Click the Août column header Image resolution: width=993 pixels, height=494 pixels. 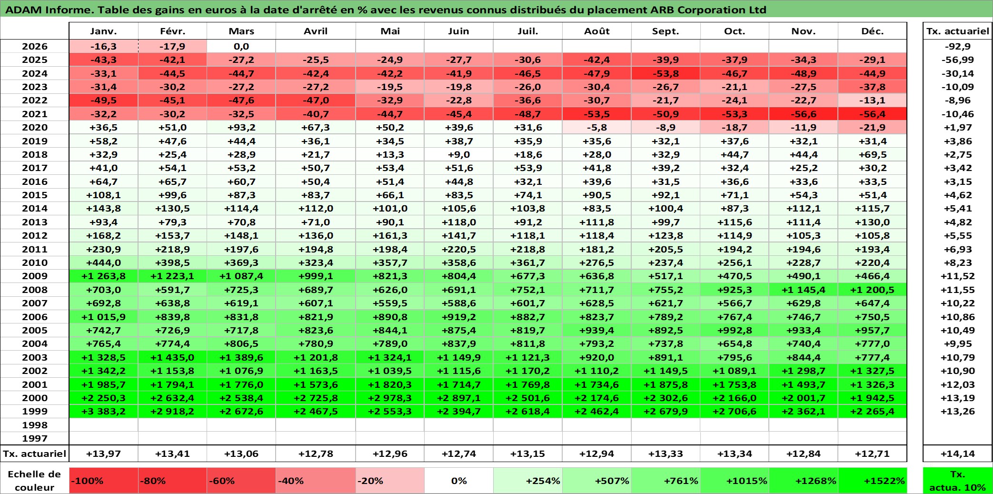click(x=597, y=31)
